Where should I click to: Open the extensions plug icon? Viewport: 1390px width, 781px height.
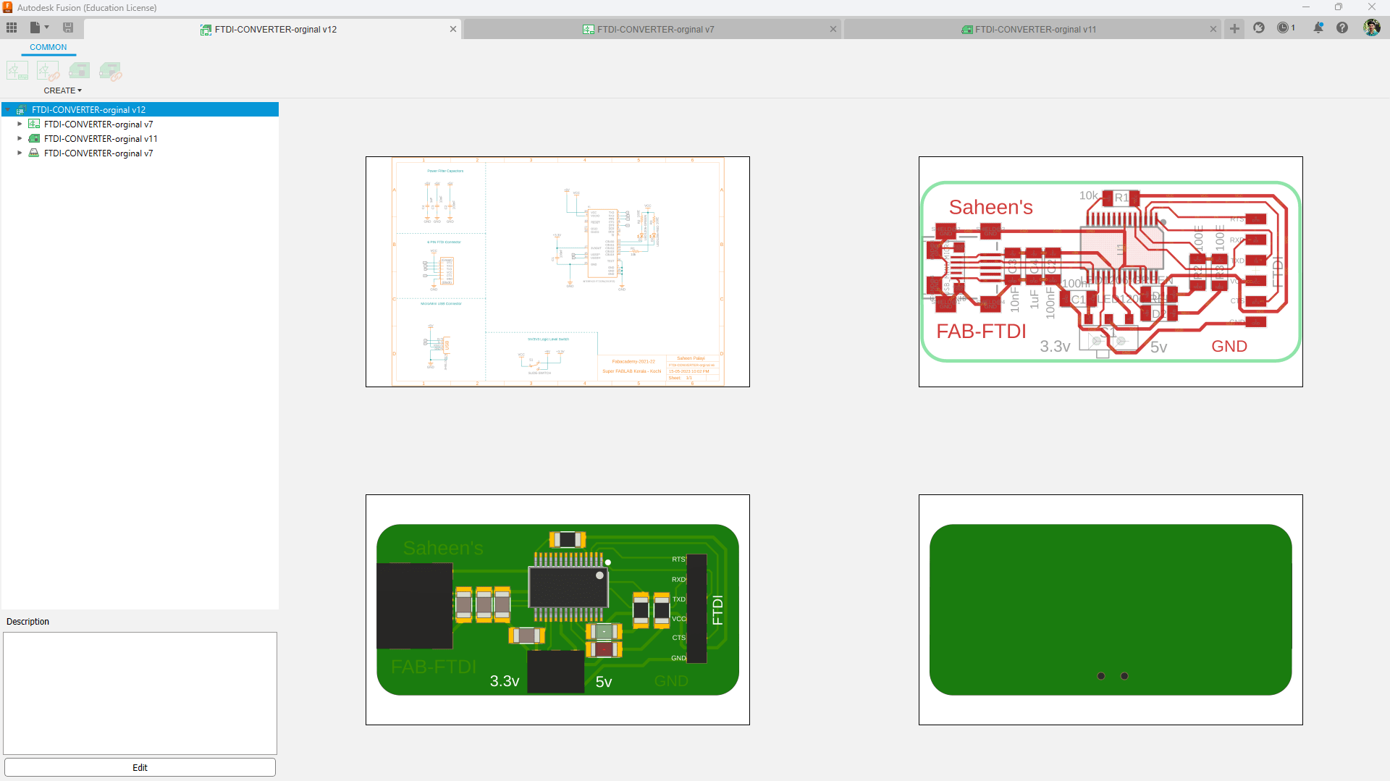(x=1259, y=28)
